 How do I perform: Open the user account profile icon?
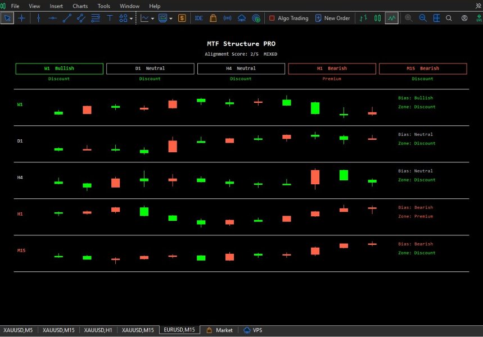(464, 18)
